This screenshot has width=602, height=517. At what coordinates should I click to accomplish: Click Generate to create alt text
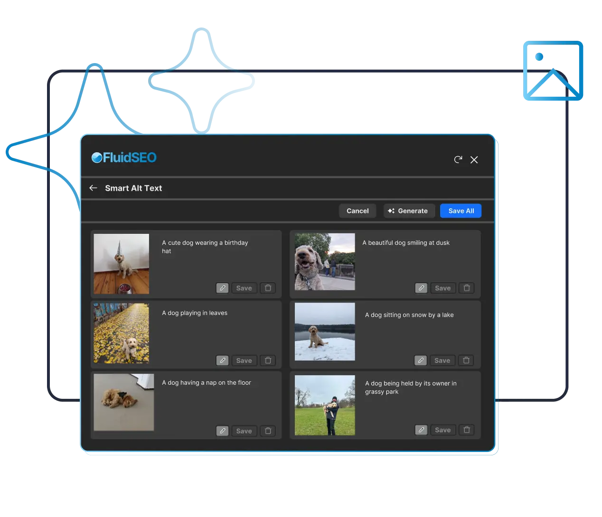pyautogui.click(x=409, y=211)
